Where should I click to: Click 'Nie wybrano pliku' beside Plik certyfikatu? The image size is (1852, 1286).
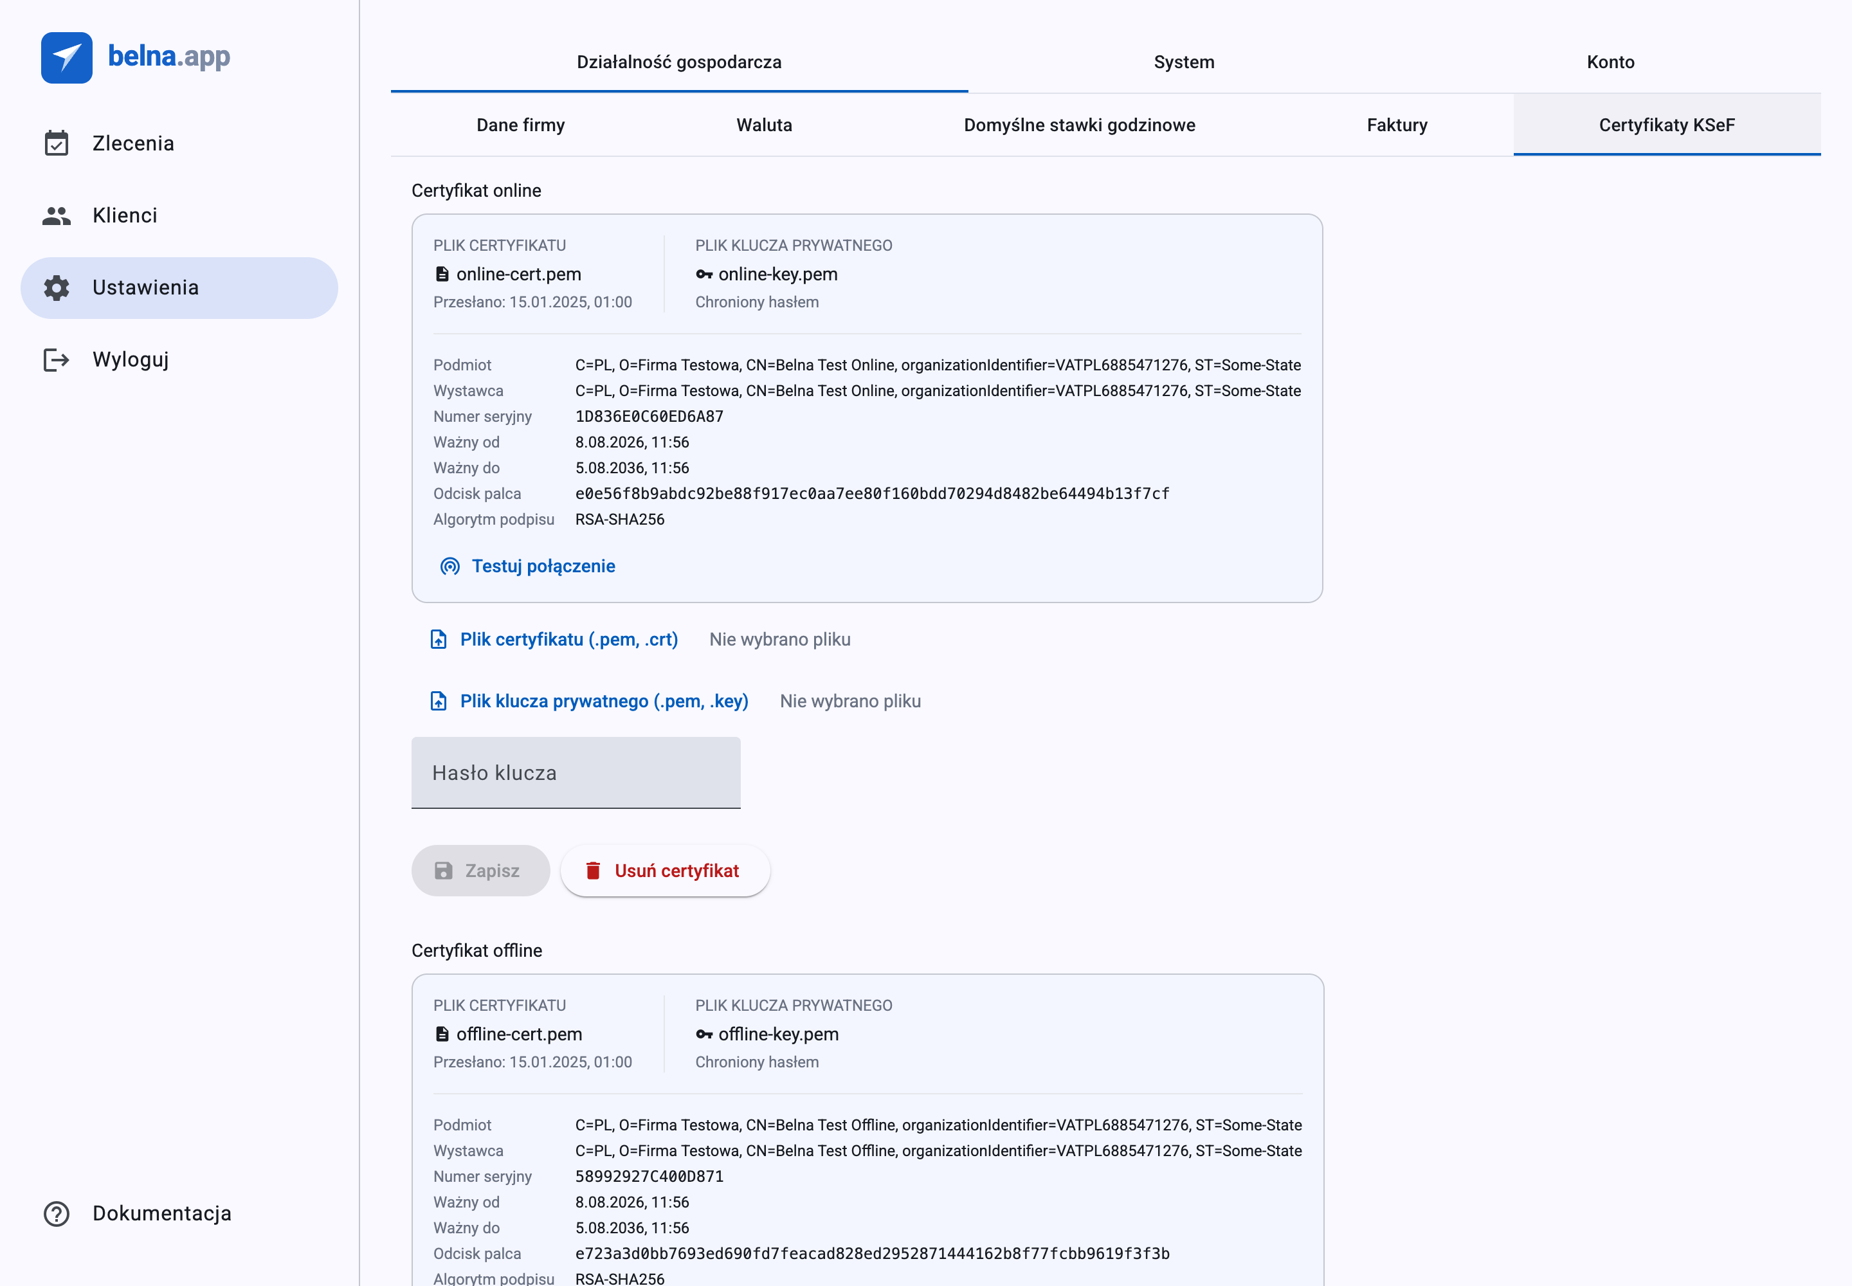(780, 640)
